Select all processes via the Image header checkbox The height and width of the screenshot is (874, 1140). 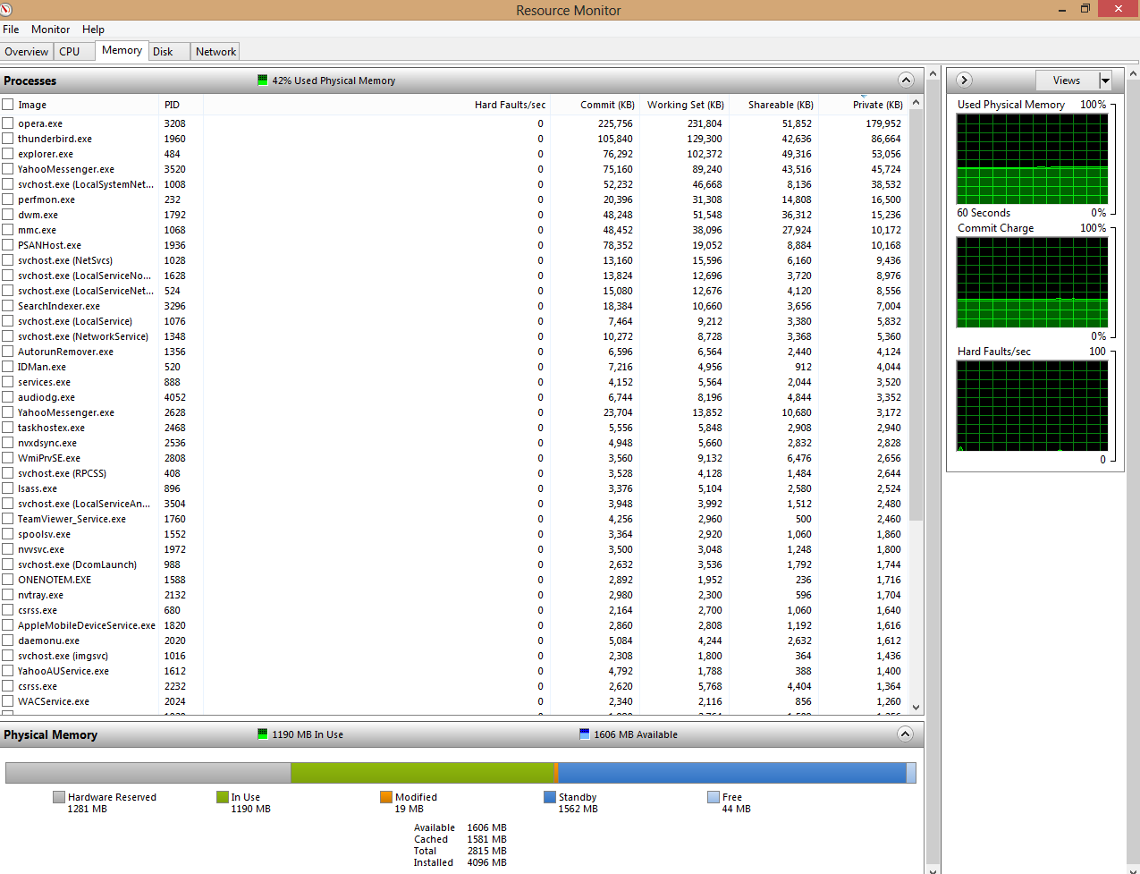(x=8, y=105)
